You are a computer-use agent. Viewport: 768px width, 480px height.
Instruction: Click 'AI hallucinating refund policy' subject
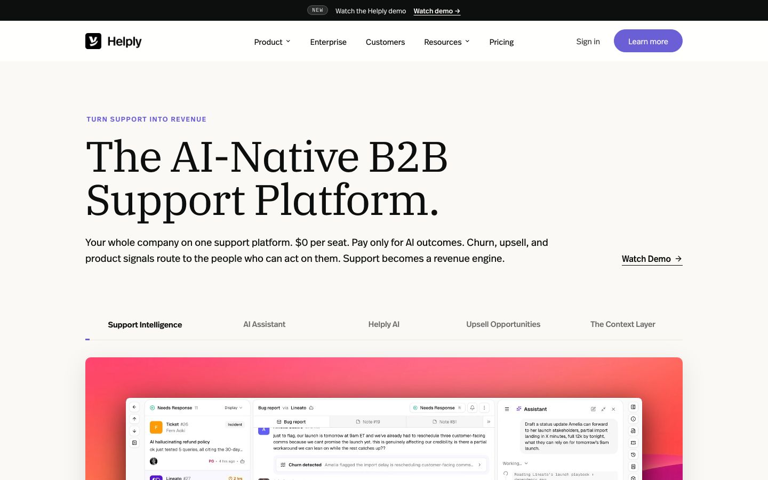point(180,442)
